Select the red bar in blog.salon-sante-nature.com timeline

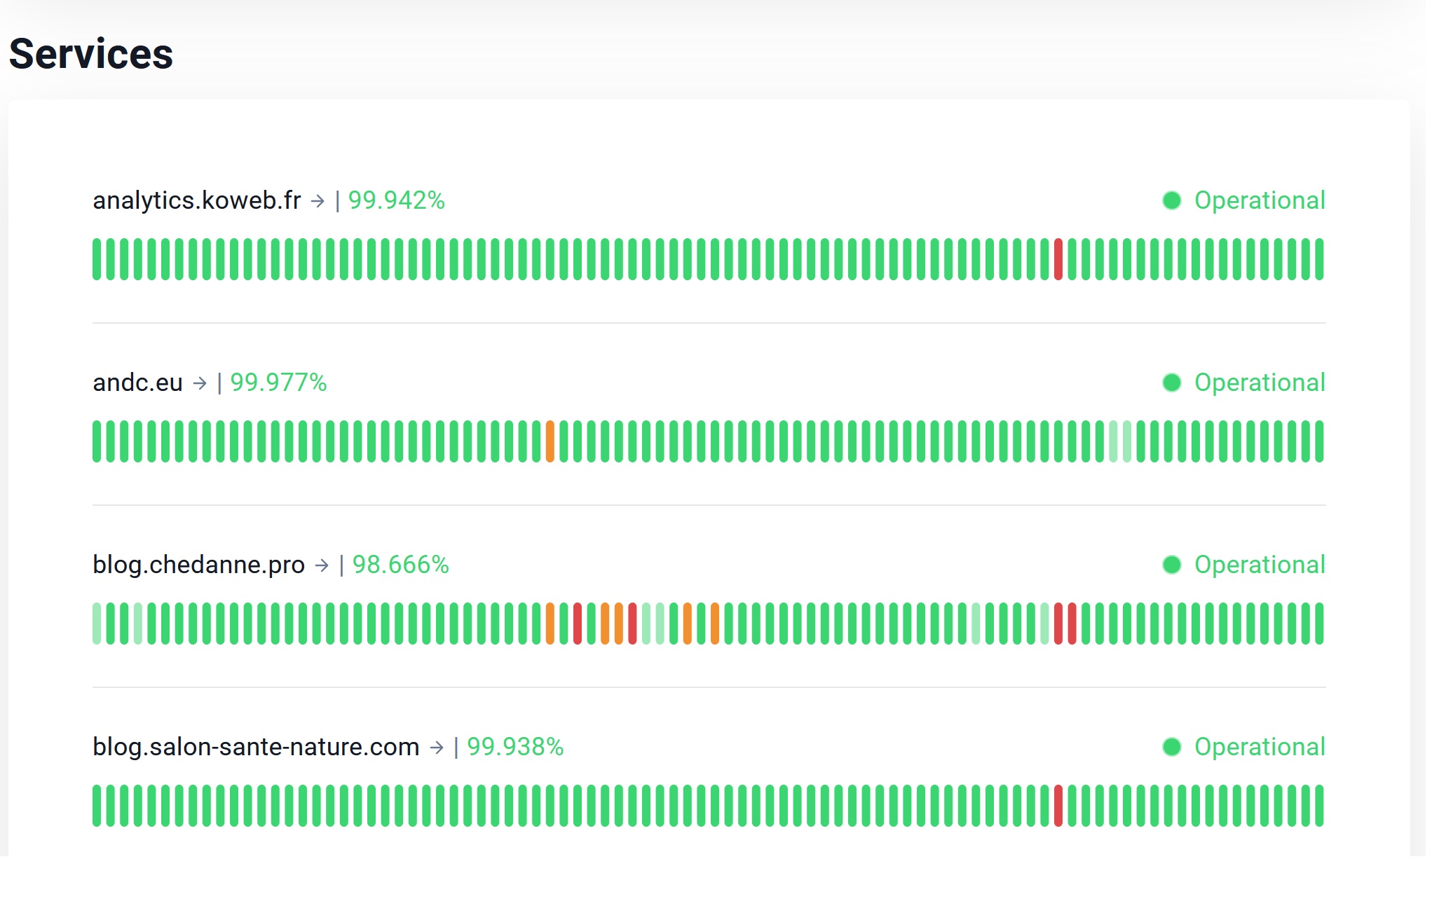(x=1058, y=806)
